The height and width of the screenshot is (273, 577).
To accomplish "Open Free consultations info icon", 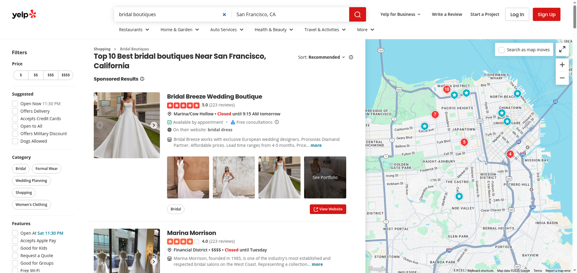I will pos(277,122).
